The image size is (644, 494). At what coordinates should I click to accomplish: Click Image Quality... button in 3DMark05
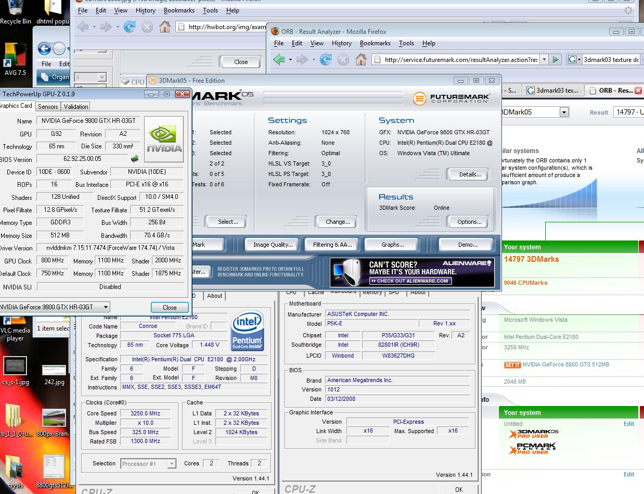pos(273,245)
